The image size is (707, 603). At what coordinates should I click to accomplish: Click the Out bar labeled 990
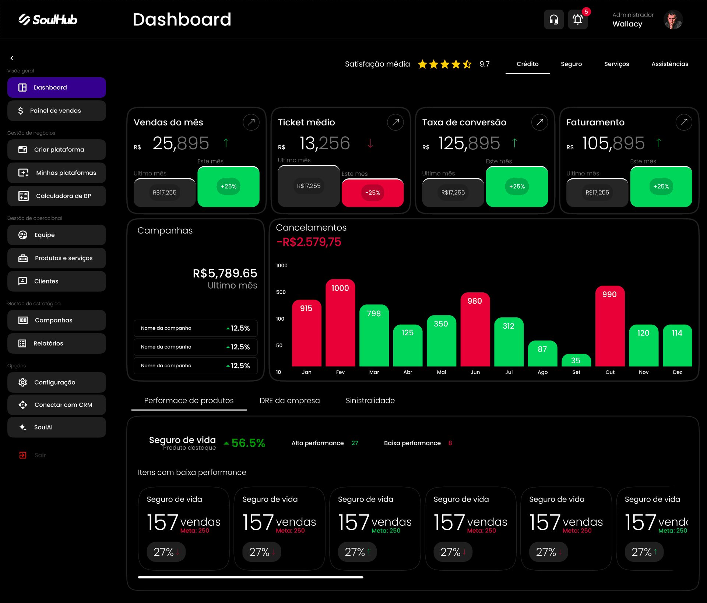click(610, 326)
